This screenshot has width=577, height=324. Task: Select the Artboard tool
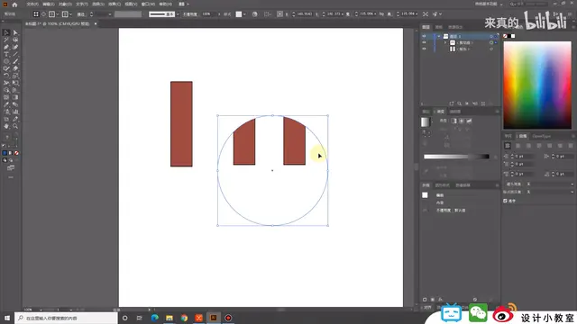(x=6, y=119)
